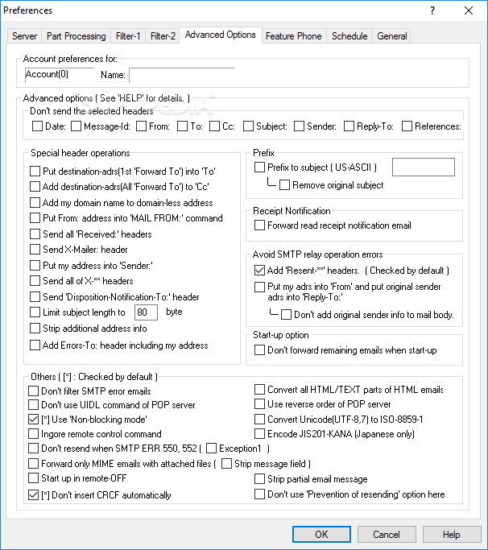Enable Strip partial email message
The height and width of the screenshot is (550, 488).
(259, 479)
